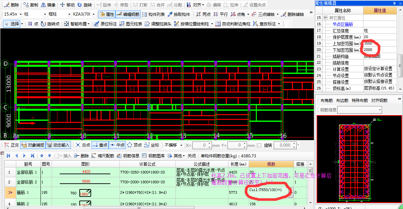Click the X offset input field
This screenshot has width=403, height=209.
[202, 145]
